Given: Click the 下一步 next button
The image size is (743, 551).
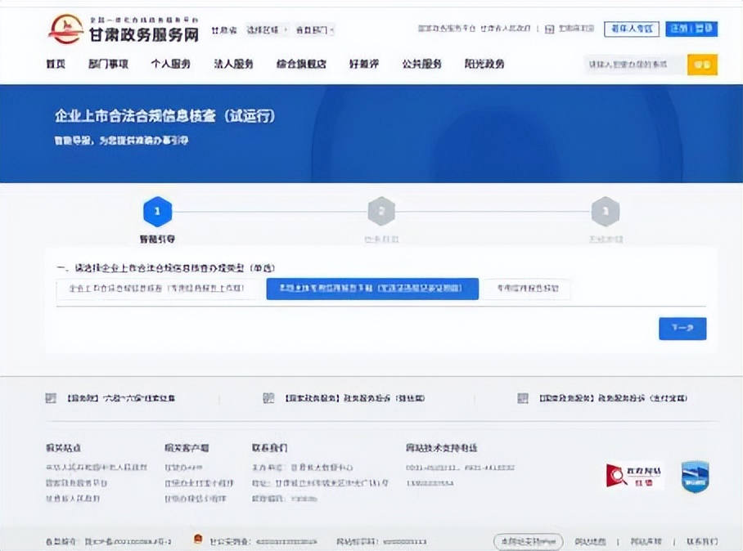Looking at the screenshot, I should click(x=682, y=329).
